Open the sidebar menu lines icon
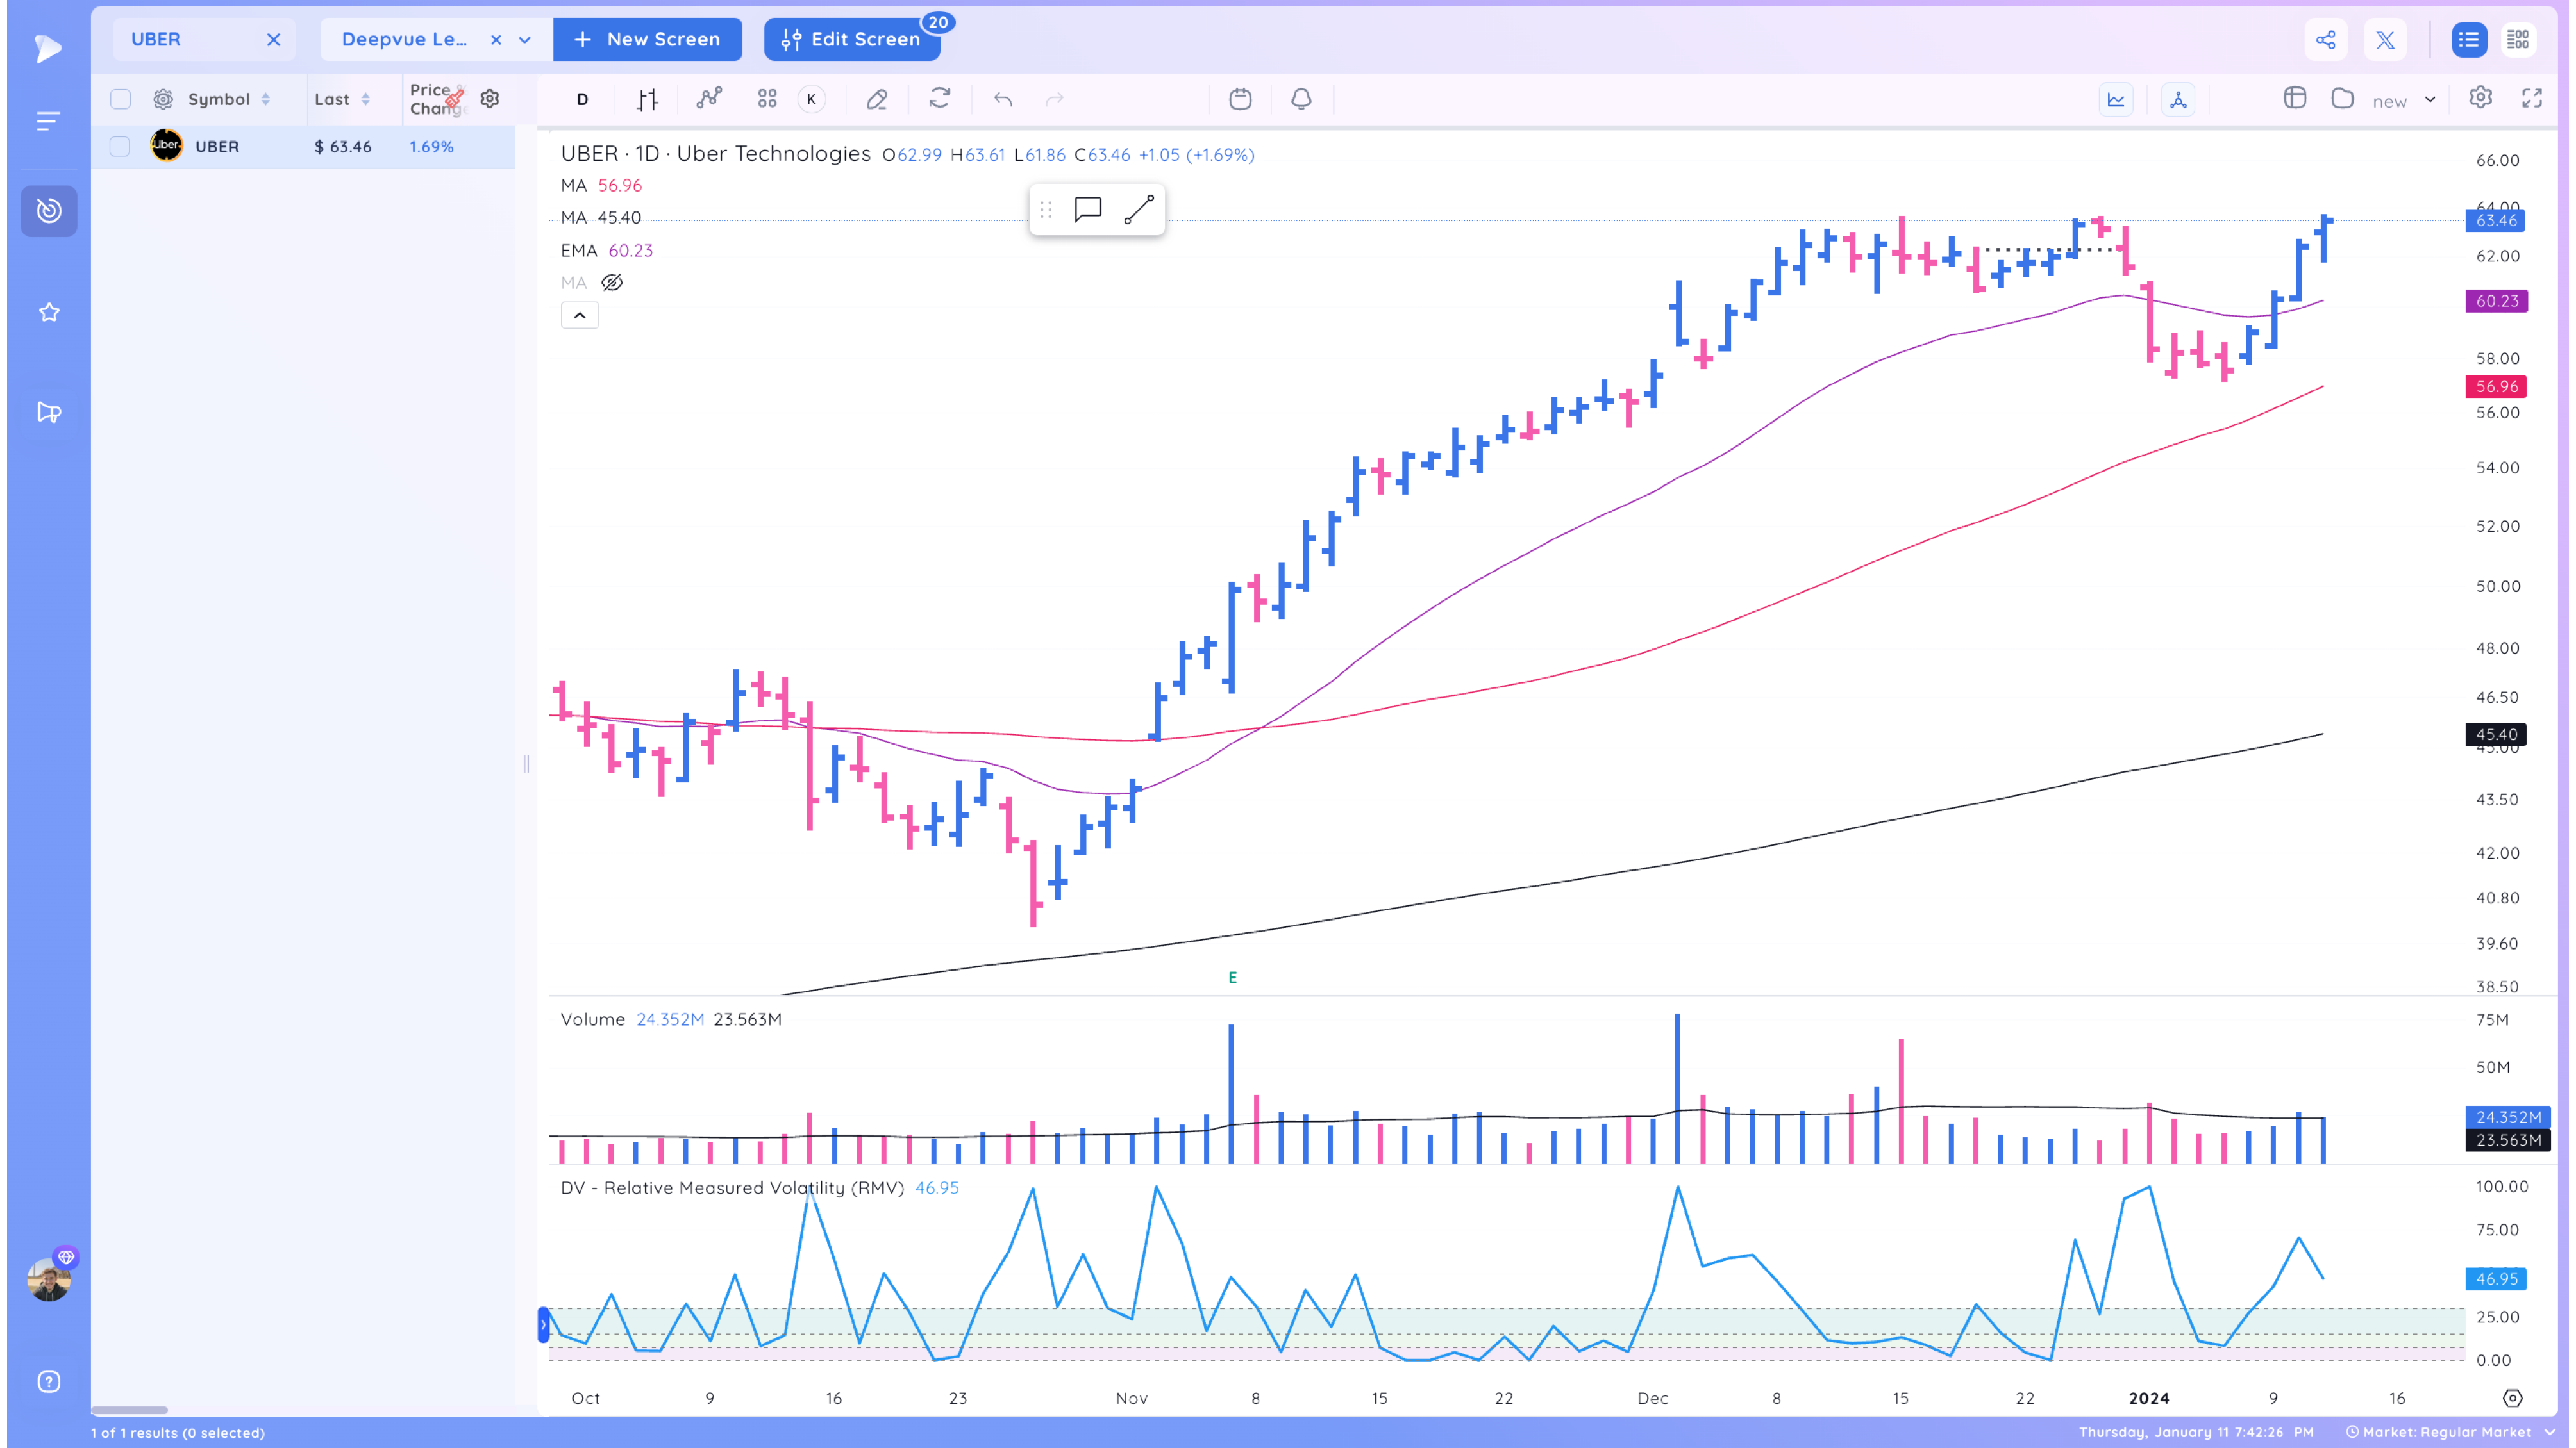Screen dimensions: 2576x1448 pos(48,121)
